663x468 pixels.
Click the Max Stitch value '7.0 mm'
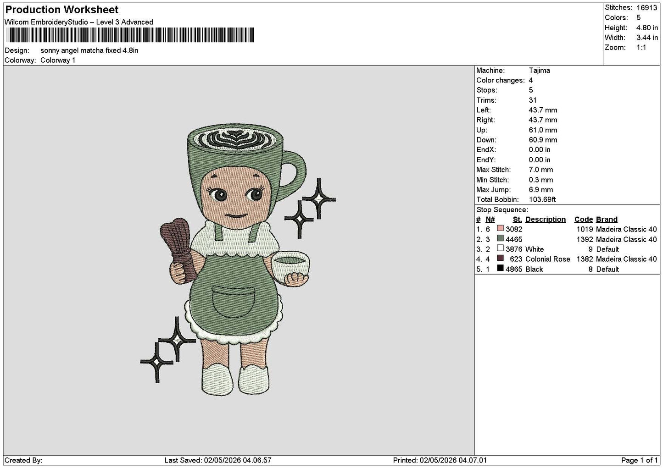click(x=541, y=170)
